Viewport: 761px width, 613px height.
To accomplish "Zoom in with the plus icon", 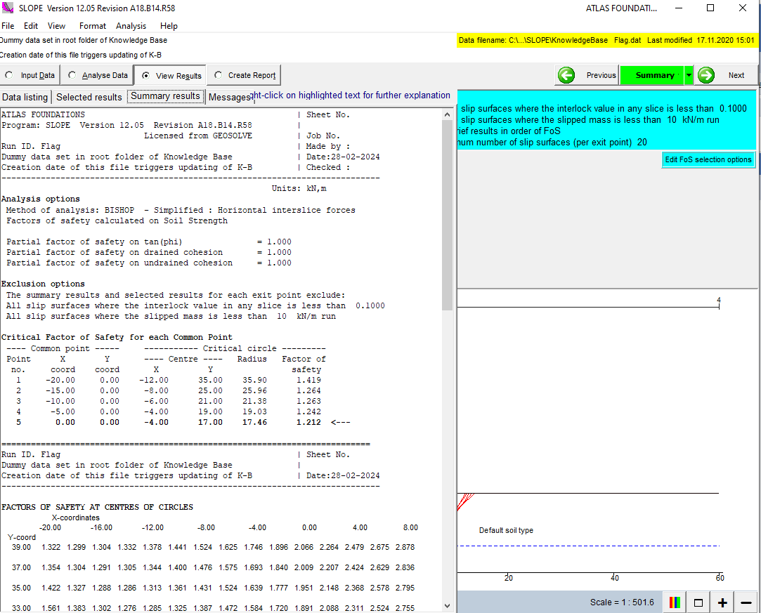I will pyautogui.click(x=722, y=602).
